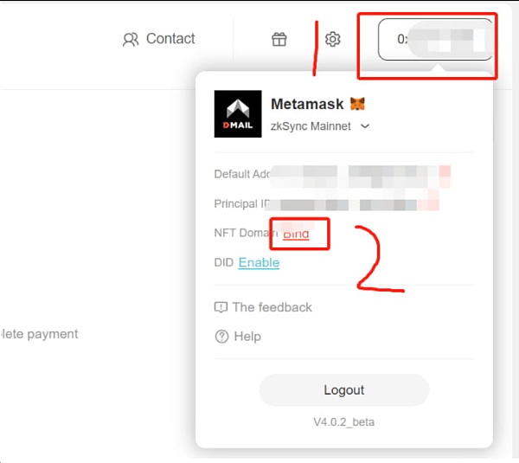Click the Principal ID value

[x=353, y=204]
